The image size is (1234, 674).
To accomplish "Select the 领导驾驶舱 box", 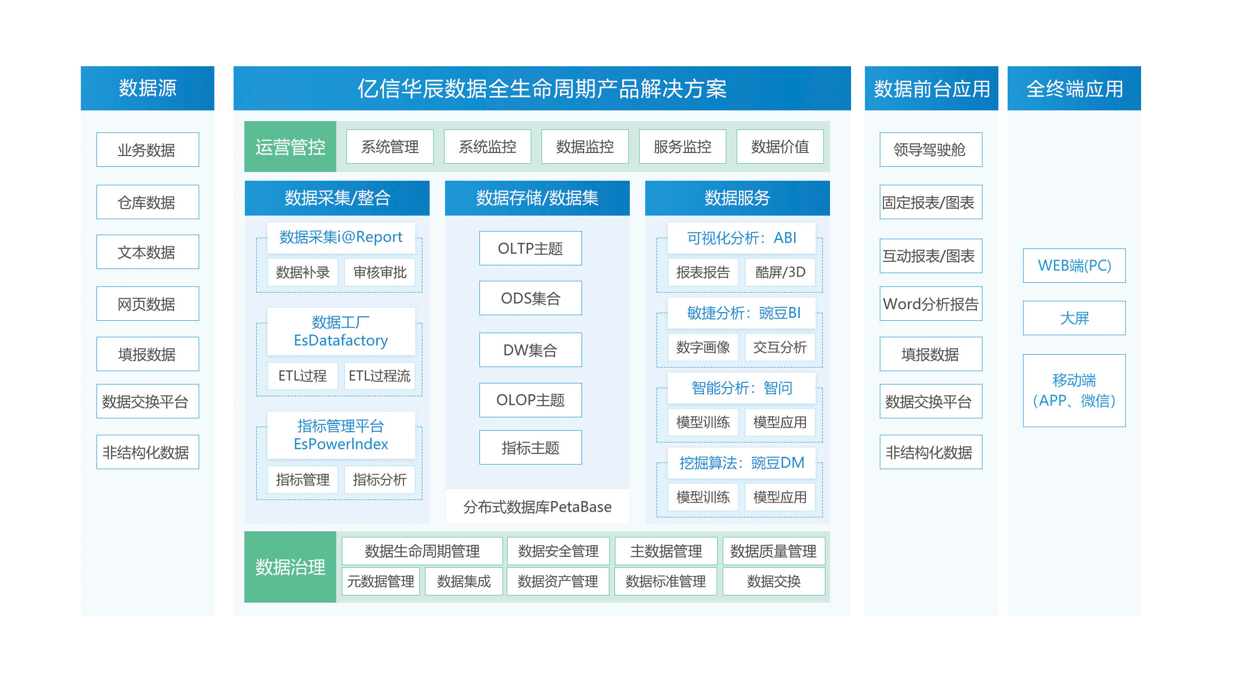I will coord(931,150).
